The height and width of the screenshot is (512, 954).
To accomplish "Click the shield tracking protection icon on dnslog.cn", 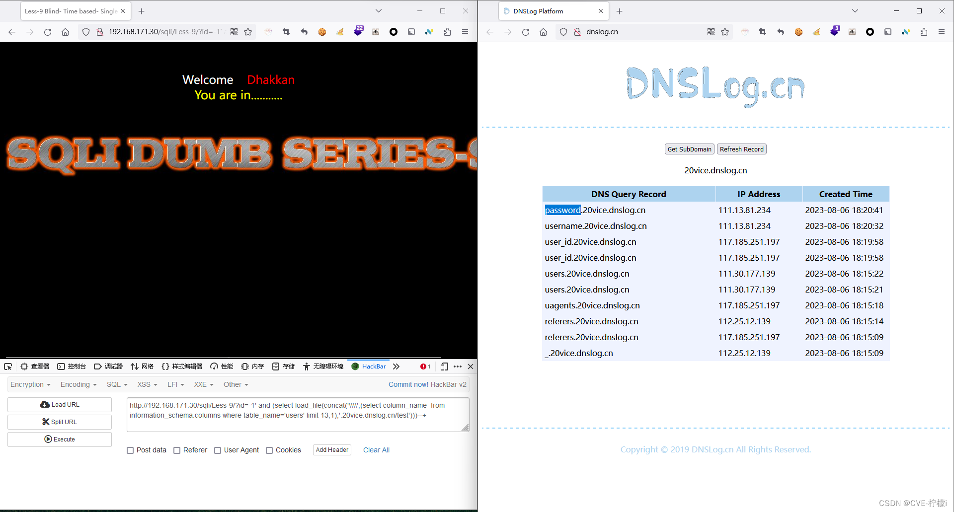I will pyautogui.click(x=563, y=32).
